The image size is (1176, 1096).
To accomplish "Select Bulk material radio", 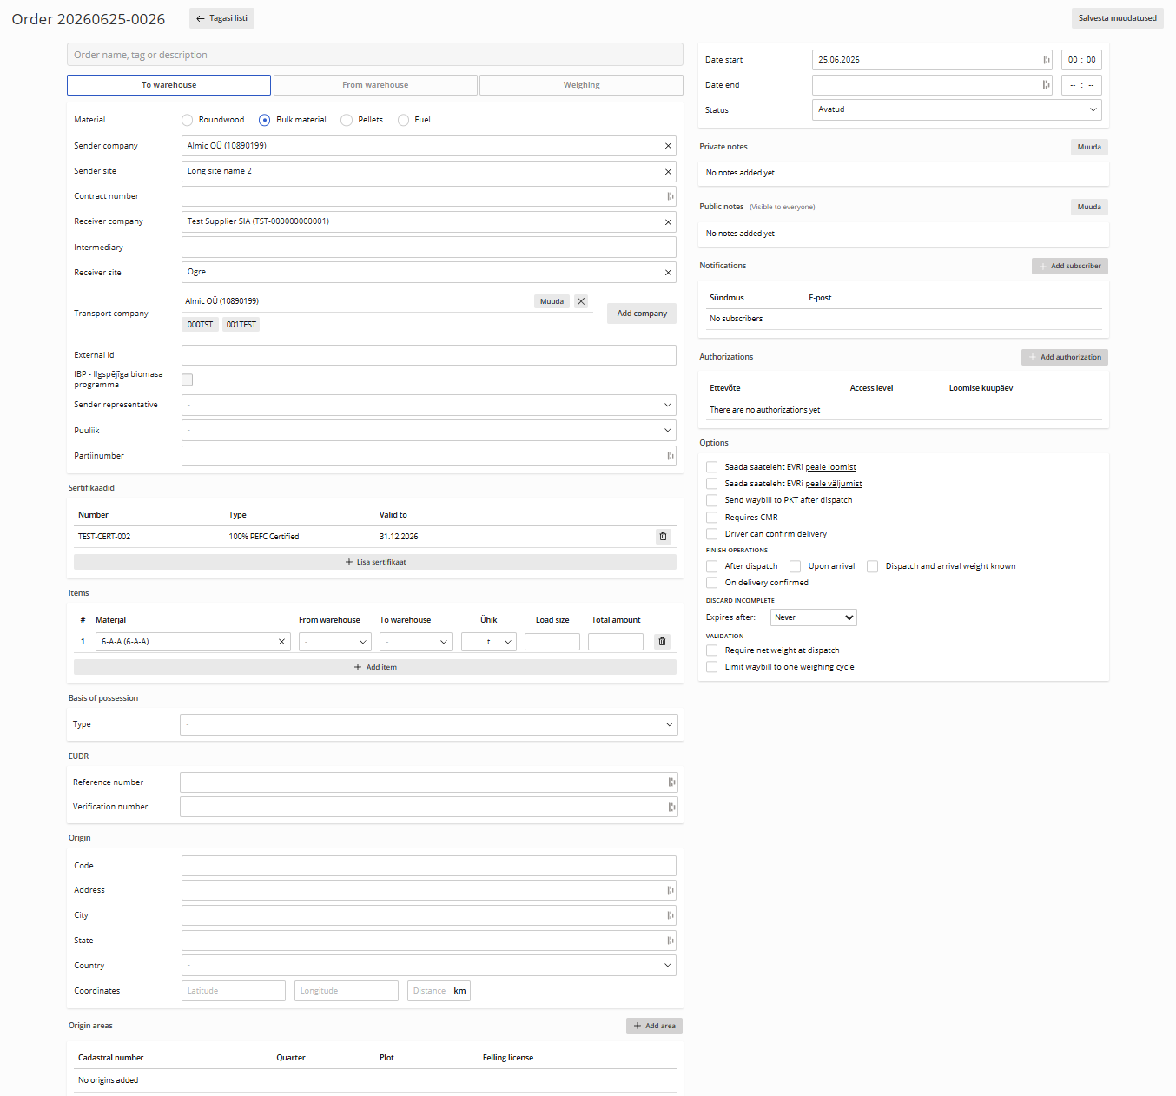I will point(264,120).
